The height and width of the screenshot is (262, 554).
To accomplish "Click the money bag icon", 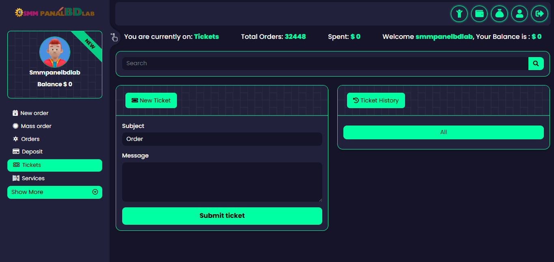I will click(x=499, y=14).
